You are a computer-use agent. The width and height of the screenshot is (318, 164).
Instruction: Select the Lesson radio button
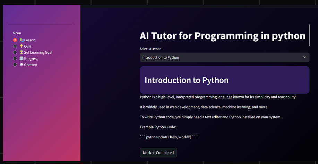tap(15, 40)
